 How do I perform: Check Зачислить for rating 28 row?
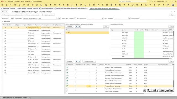point(67,91)
